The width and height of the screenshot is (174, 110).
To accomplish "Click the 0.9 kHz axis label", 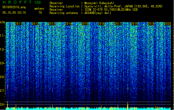I will pyautogui.click(x=2, y=63).
